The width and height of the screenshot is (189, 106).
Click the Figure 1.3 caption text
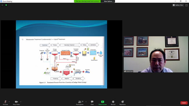[63, 82]
